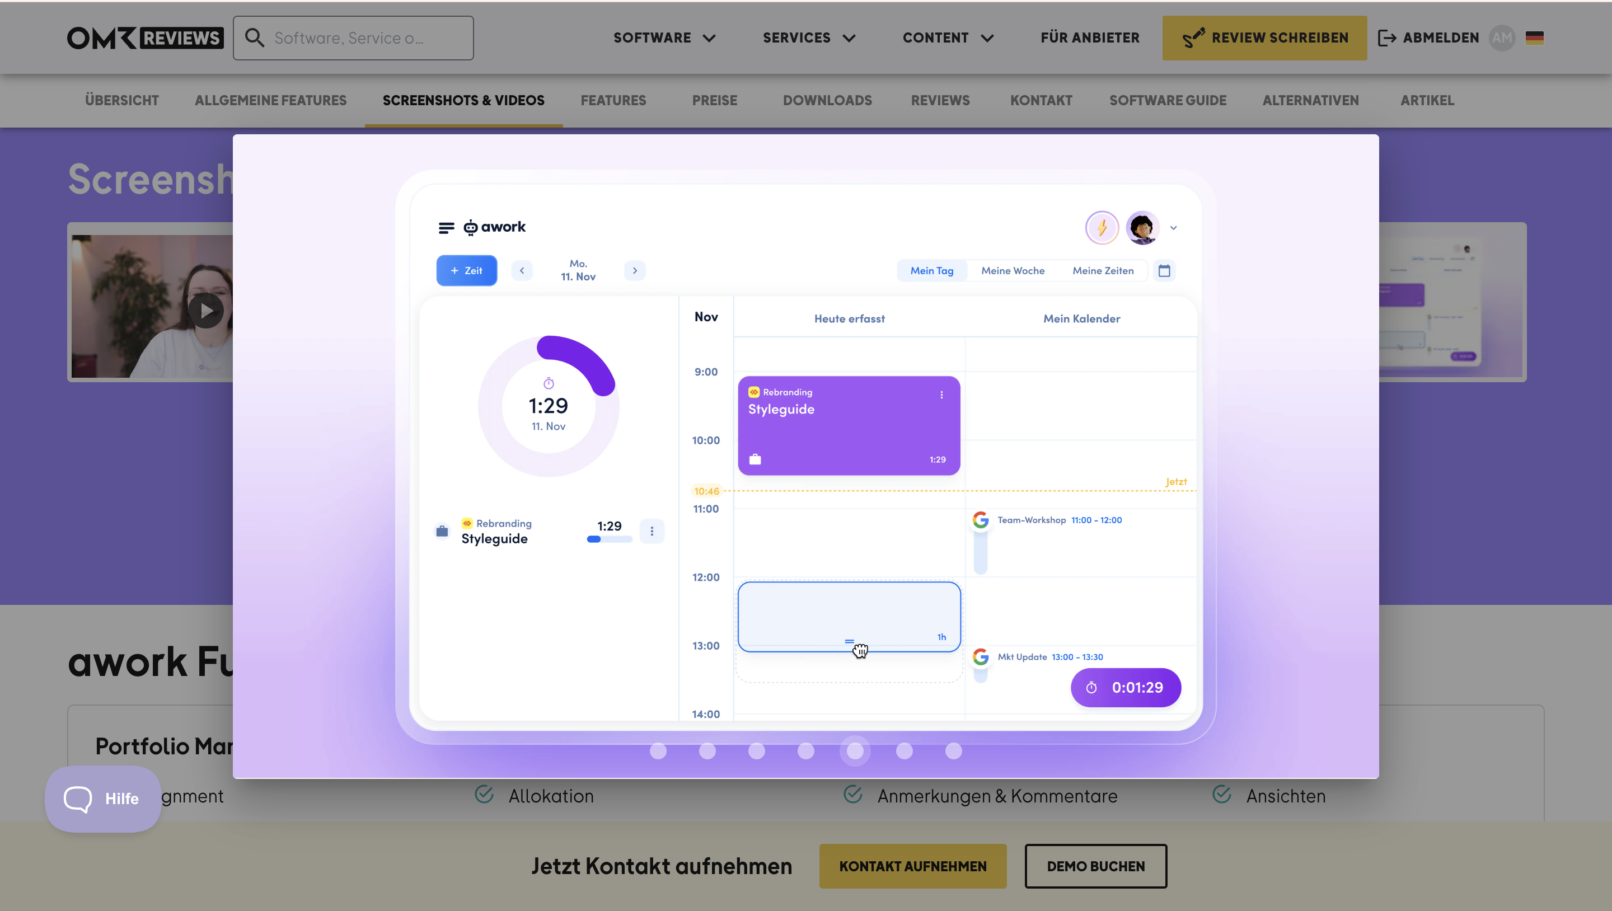
Task: Click the DEMO BUCHEN button
Action: pos(1095,866)
